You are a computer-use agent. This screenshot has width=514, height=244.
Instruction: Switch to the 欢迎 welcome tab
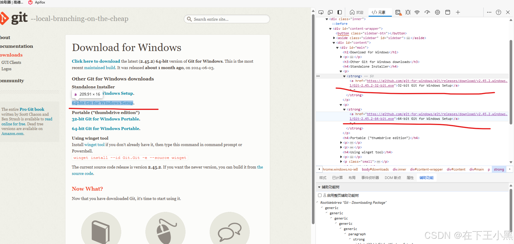[x=357, y=12]
